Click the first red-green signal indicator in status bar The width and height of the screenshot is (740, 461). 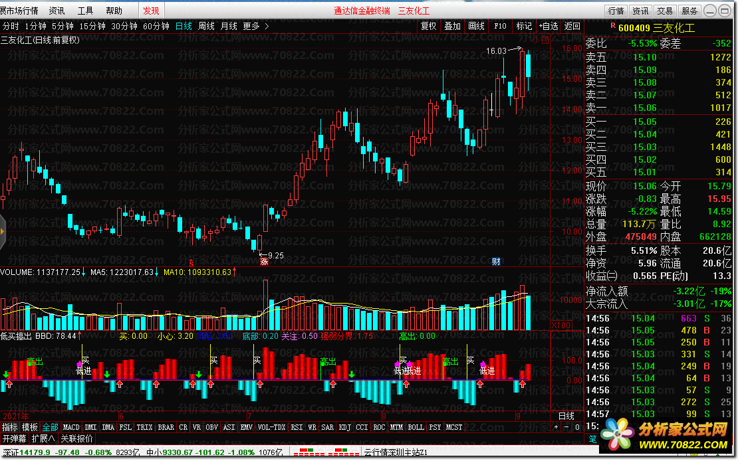click(310, 452)
